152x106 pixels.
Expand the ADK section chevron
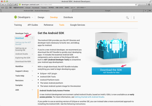click(x=32, y=90)
